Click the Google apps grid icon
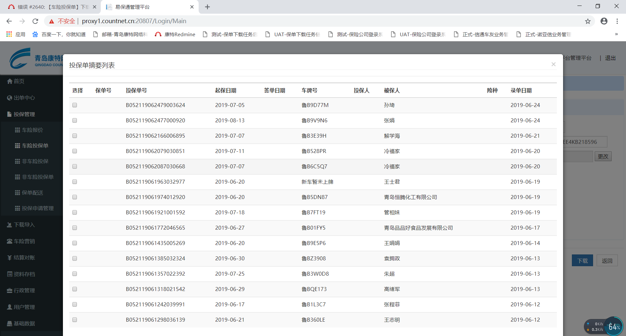Image resolution: width=626 pixels, height=336 pixels. [9, 34]
